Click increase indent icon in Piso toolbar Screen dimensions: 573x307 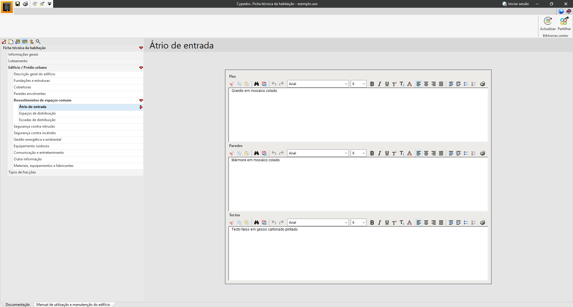451,84
